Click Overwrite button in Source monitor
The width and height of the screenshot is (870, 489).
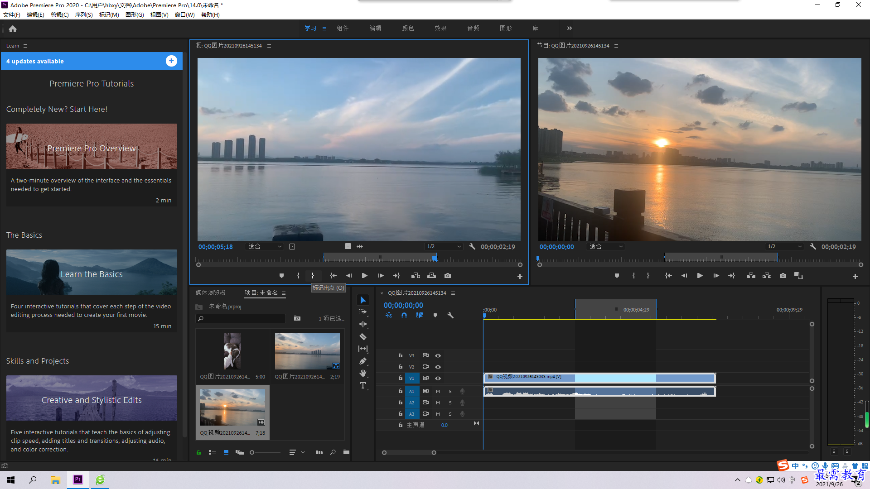(431, 276)
